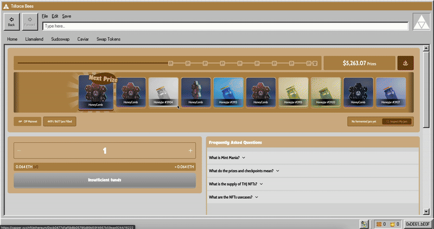Click the Forward arrow button
This screenshot has width=434, height=229.
click(x=29, y=22)
